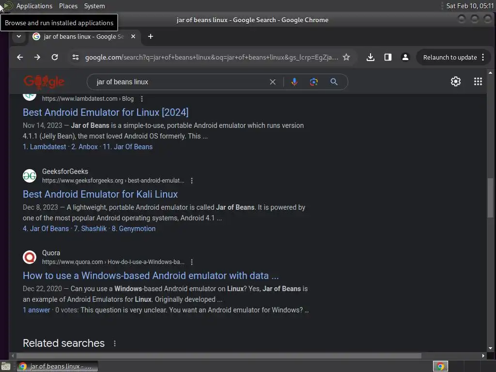
Task: Jump to 4. Jar Of Beans link
Action: point(46,229)
